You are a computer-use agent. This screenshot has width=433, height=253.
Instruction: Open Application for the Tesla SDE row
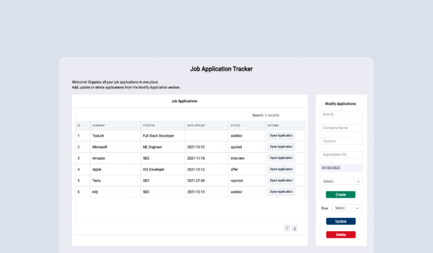pos(281,180)
